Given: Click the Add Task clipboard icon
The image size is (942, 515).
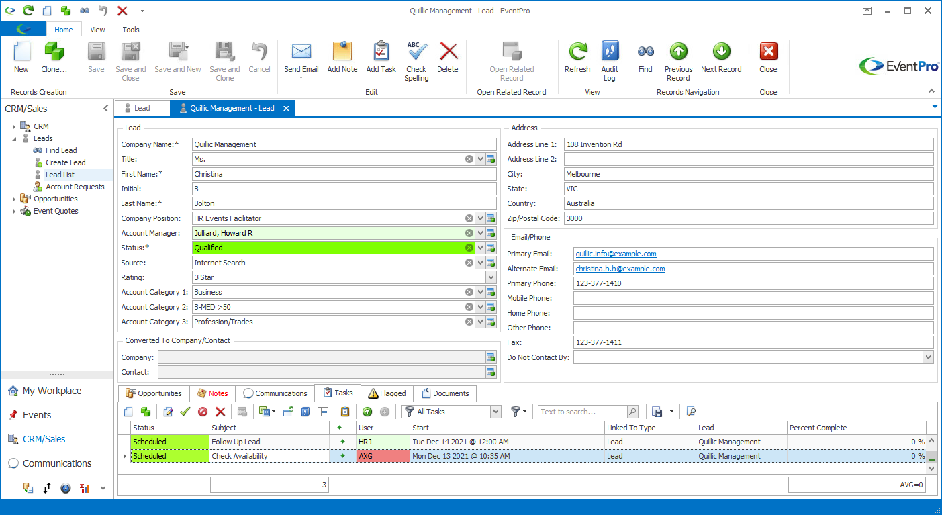Looking at the screenshot, I should [x=381, y=52].
